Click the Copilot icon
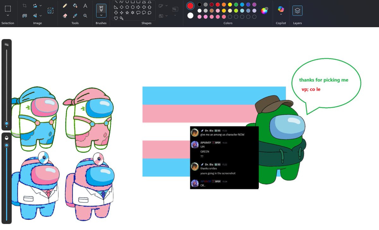Image resolution: width=379 pixels, height=230 pixels. pos(281,9)
